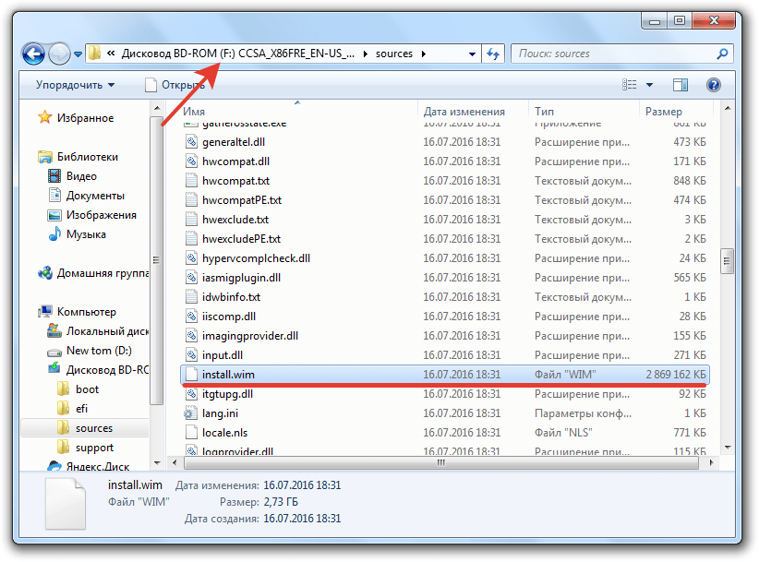
Task: Select imagingprovider.dll file icon
Action: 192,335
